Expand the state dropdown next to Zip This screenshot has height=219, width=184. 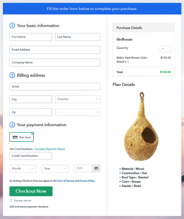[78, 112]
